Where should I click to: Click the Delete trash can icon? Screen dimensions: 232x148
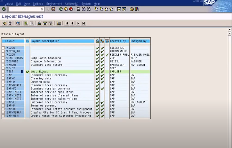10,23
